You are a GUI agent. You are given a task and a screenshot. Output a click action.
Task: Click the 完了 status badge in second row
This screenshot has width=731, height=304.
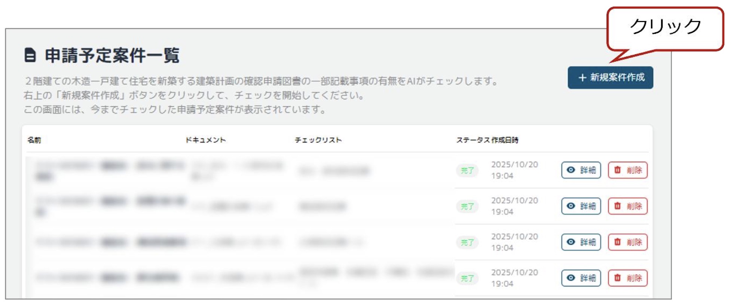(x=467, y=207)
